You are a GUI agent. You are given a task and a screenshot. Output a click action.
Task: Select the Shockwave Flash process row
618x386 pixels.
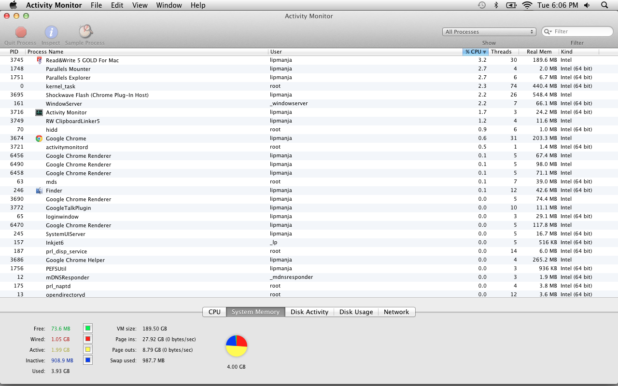click(x=309, y=95)
